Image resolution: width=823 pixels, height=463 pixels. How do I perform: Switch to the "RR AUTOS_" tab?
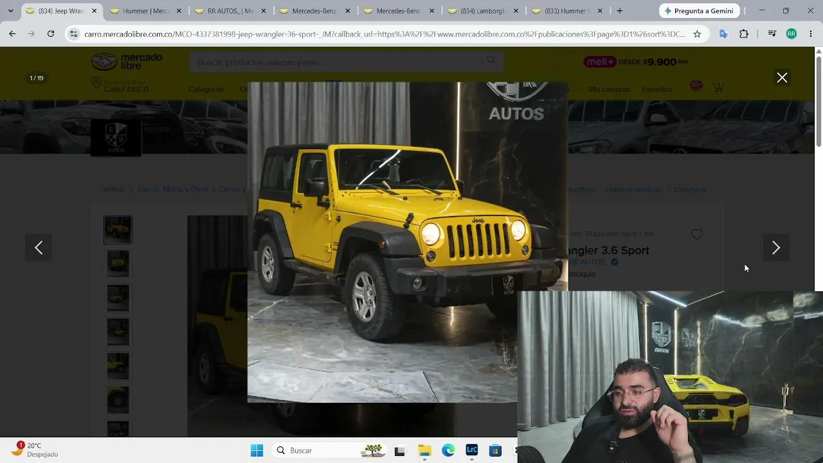pos(230,11)
